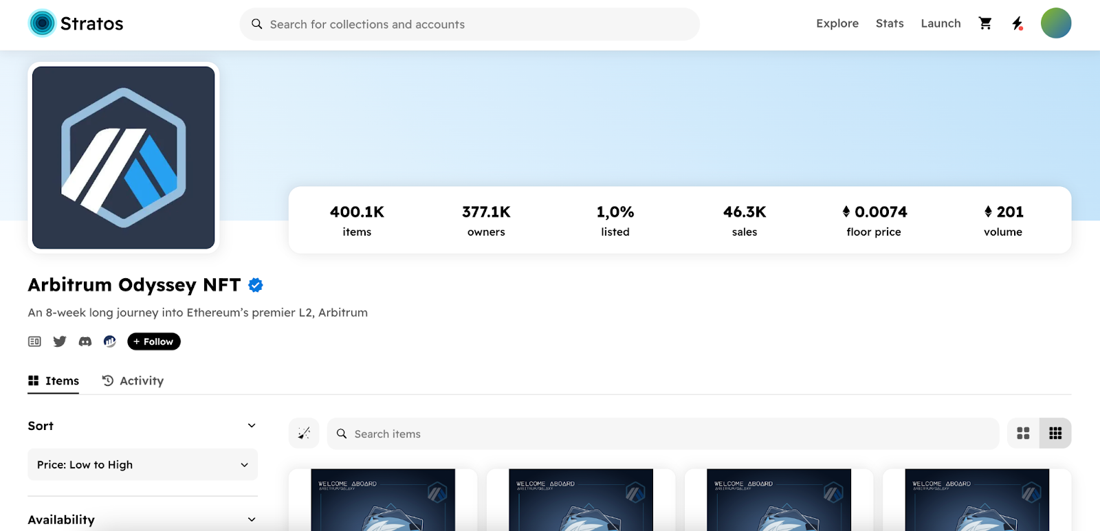1100x531 pixels.
Task: Open the fourth Welcome Aboard NFT card
Action: click(x=977, y=500)
